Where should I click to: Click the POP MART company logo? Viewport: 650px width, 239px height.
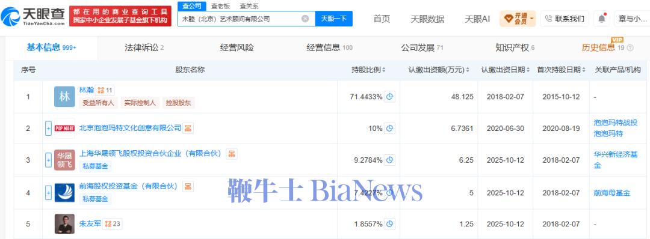pos(64,128)
